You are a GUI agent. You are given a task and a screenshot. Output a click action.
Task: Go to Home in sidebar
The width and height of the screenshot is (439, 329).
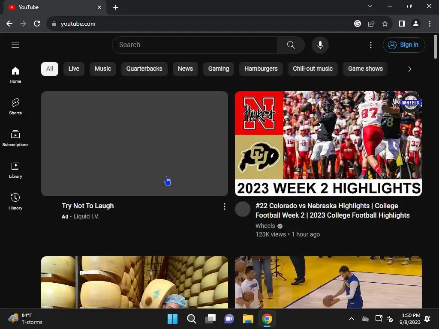coord(15,75)
